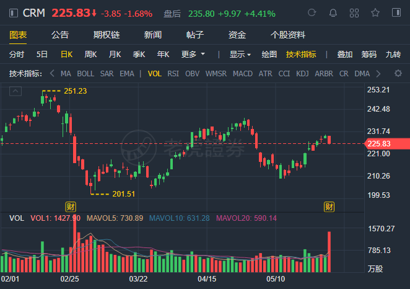Enable the SAR indicator

pos(107,74)
